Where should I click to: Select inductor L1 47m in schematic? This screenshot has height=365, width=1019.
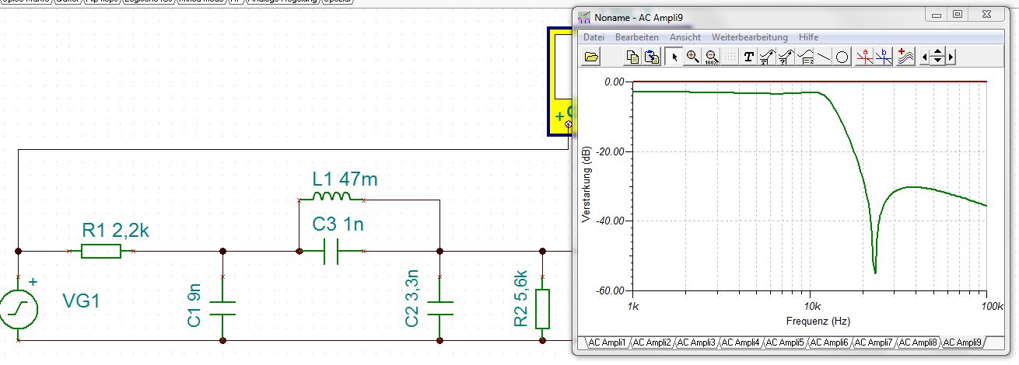click(331, 196)
